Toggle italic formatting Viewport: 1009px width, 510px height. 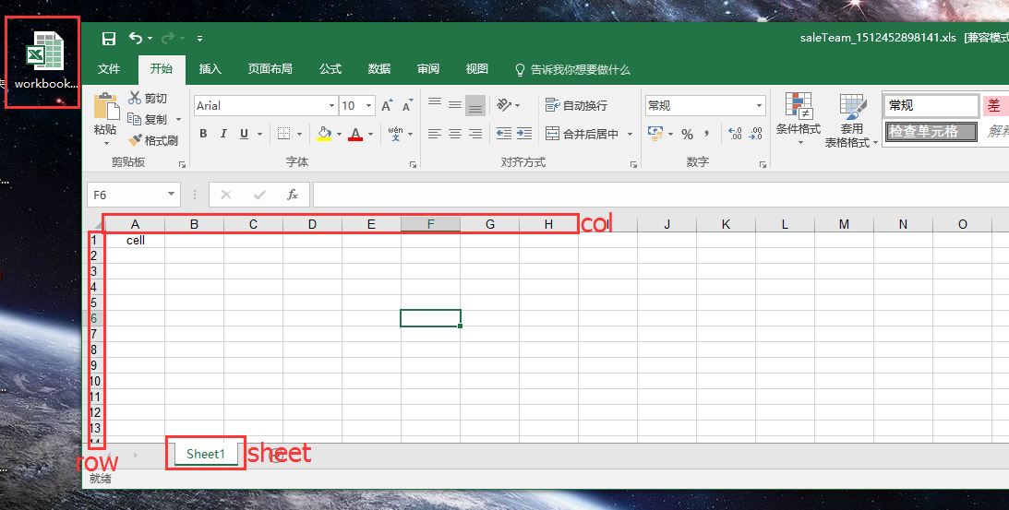coord(223,135)
